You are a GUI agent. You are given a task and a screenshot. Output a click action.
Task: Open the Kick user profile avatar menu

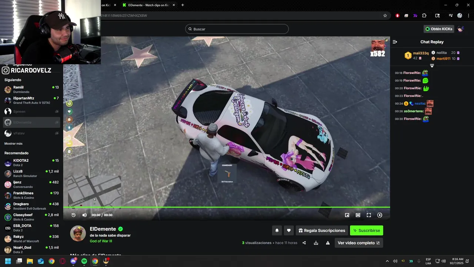point(460,29)
